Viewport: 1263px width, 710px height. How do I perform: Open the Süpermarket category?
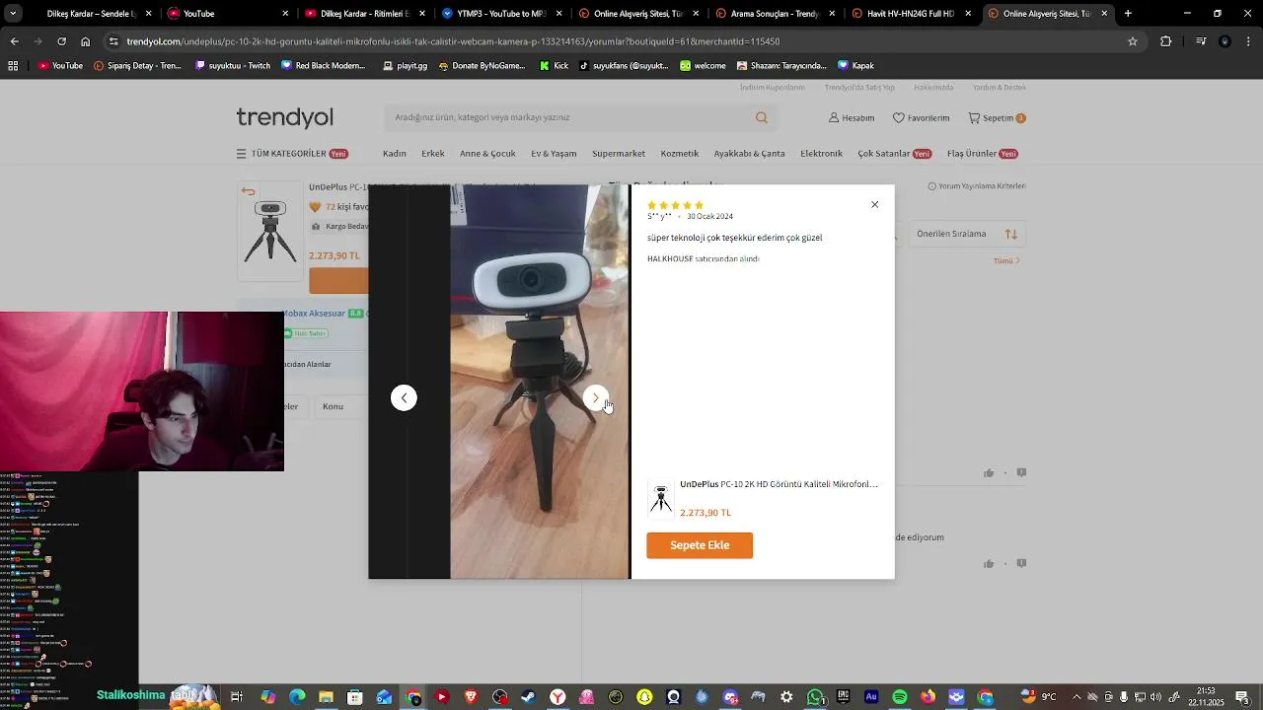(x=619, y=154)
